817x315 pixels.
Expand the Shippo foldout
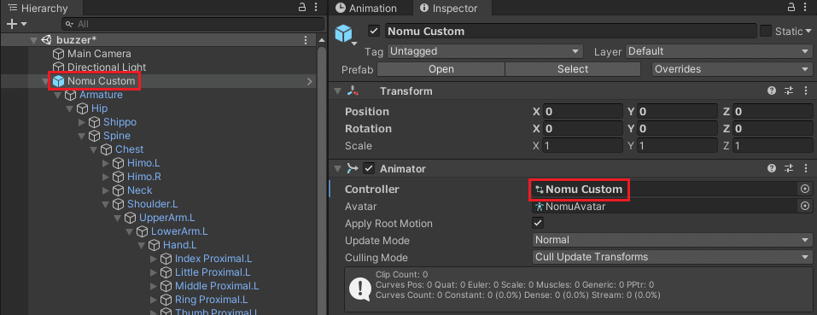[x=82, y=122]
